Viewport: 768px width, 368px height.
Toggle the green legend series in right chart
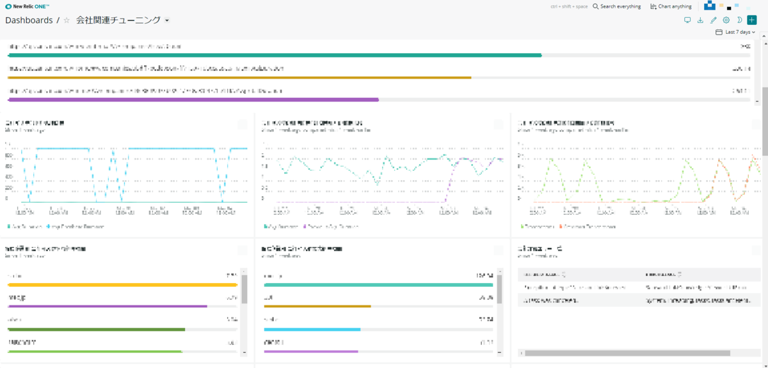click(x=537, y=226)
